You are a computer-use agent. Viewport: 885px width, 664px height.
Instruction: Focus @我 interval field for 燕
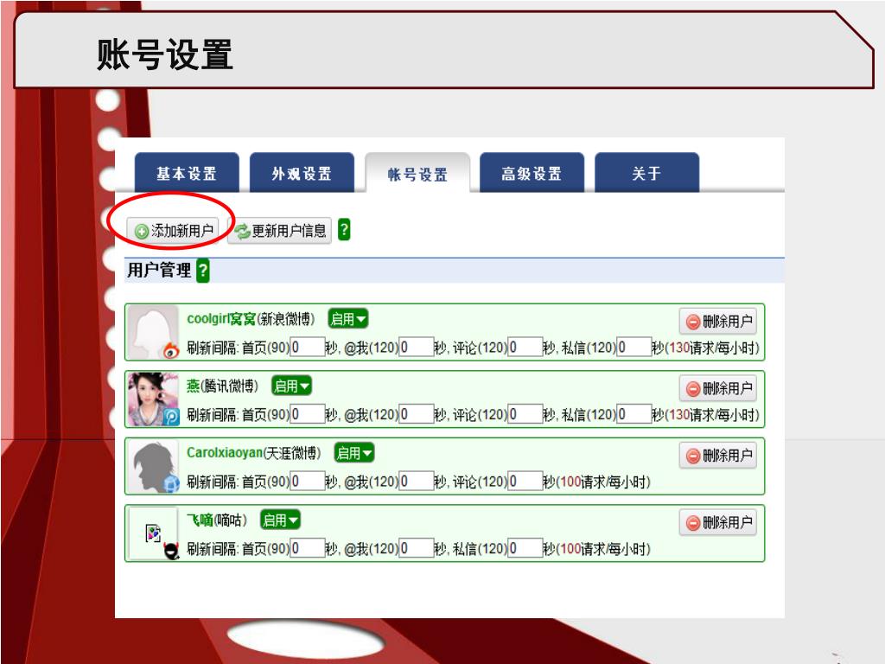(417, 414)
